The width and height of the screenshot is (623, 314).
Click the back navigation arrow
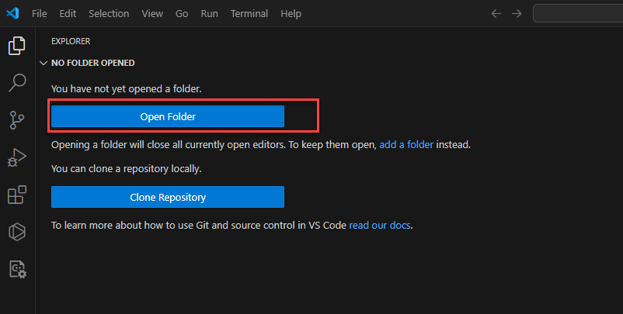pyautogui.click(x=496, y=14)
